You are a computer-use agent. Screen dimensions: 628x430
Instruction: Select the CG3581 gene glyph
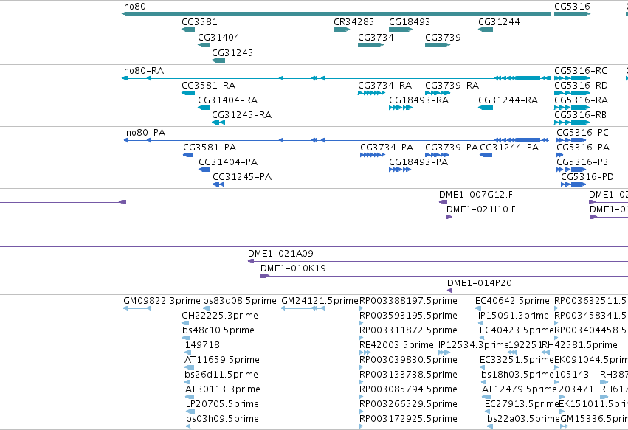coord(188,30)
